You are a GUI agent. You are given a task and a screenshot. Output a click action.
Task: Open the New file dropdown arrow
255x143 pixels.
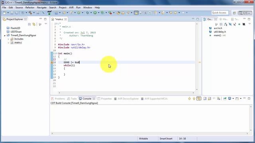(x=8, y=13)
